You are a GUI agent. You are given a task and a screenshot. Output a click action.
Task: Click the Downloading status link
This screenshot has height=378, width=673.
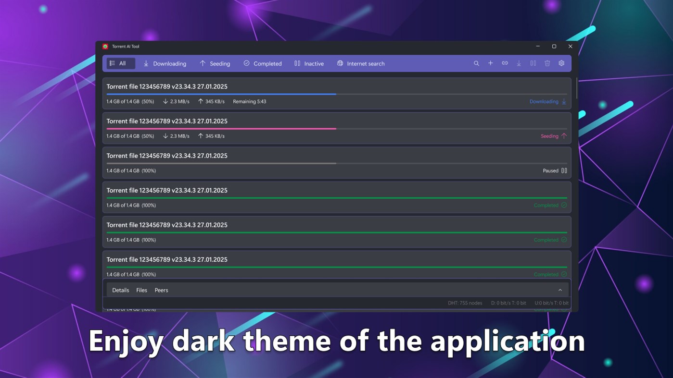tap(544, 102)
